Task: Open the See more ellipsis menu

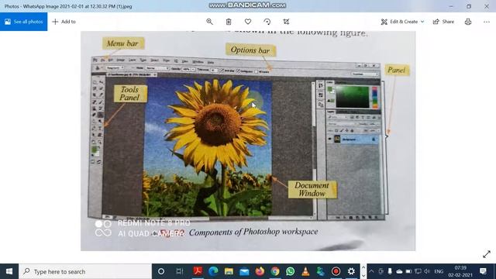Action: pyautogui.click(x=487, y=22)
